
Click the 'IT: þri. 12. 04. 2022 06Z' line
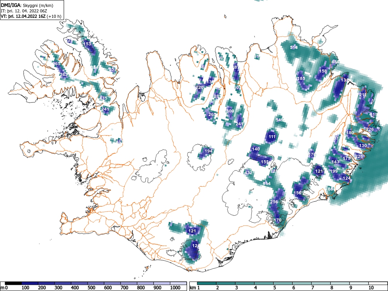point(24,11)
